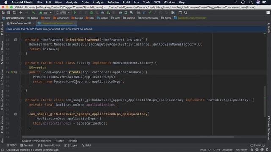Toggle the Structure tool window
The width and height of the screenshot is (271, 152).
coord(2,77)
